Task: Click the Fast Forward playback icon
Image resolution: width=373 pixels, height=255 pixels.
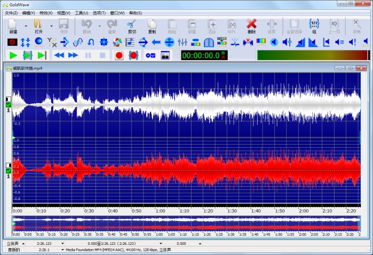Action: click(x=73, y=55)
